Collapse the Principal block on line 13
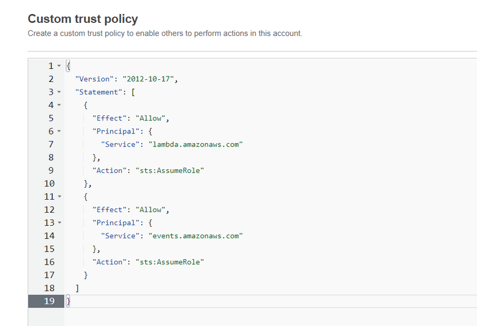Image resolution: width=477 pixels, height=326 pixels. [59, 223]
